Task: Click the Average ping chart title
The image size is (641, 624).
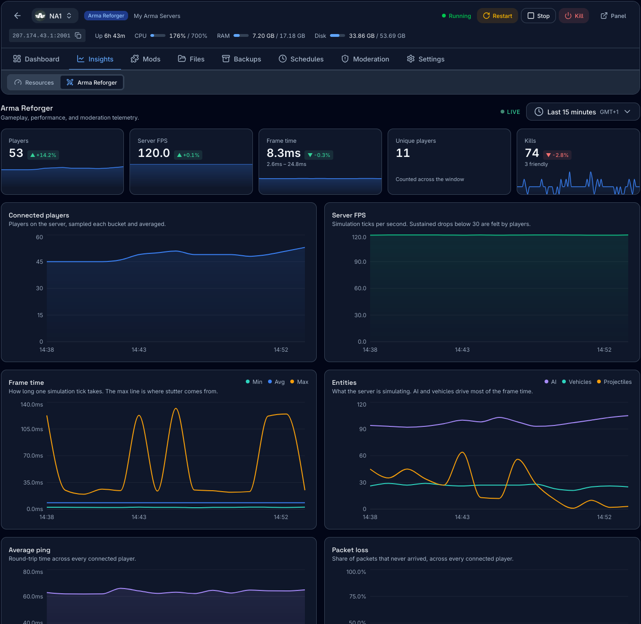Action: tap(29, 550)
